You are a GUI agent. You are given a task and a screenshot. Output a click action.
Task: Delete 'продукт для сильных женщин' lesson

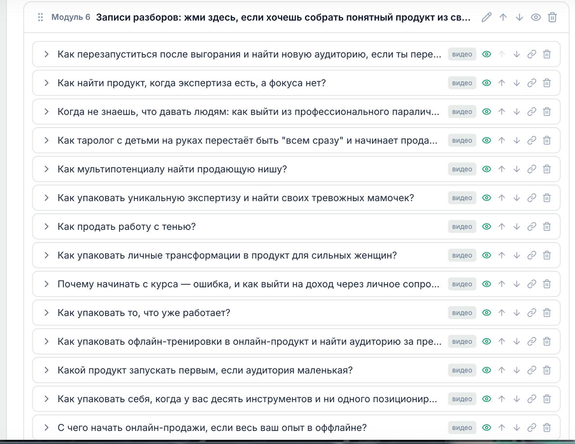(x=547, y=255)
